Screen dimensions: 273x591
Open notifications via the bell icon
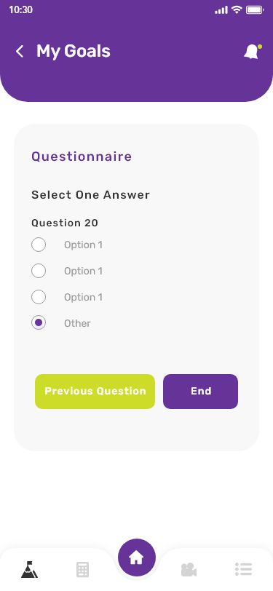253,52
